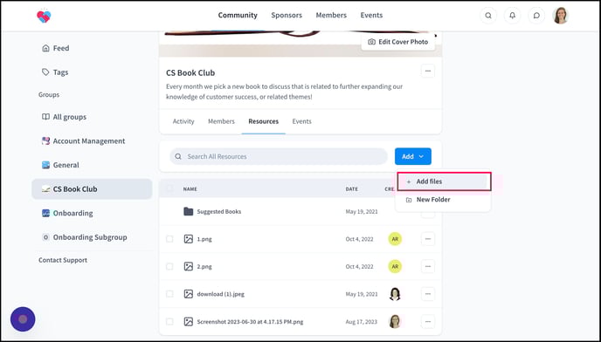Click New Folder icon in Add menu

coord(409,200)
